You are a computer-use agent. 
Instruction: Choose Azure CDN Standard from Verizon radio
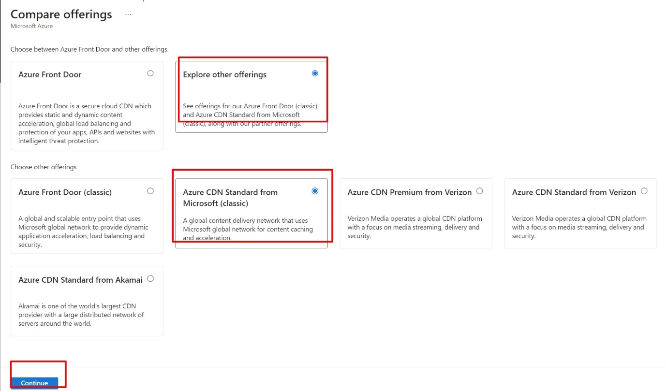point(644,191)
